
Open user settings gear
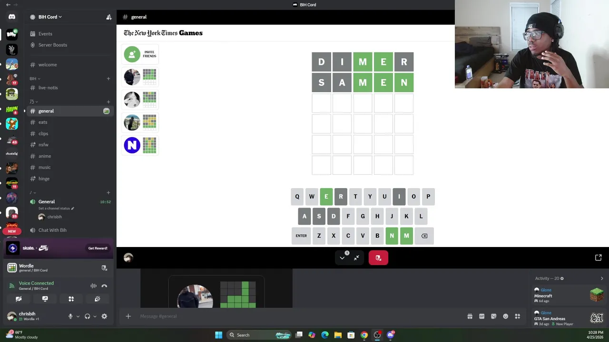[x=104, y=316]
